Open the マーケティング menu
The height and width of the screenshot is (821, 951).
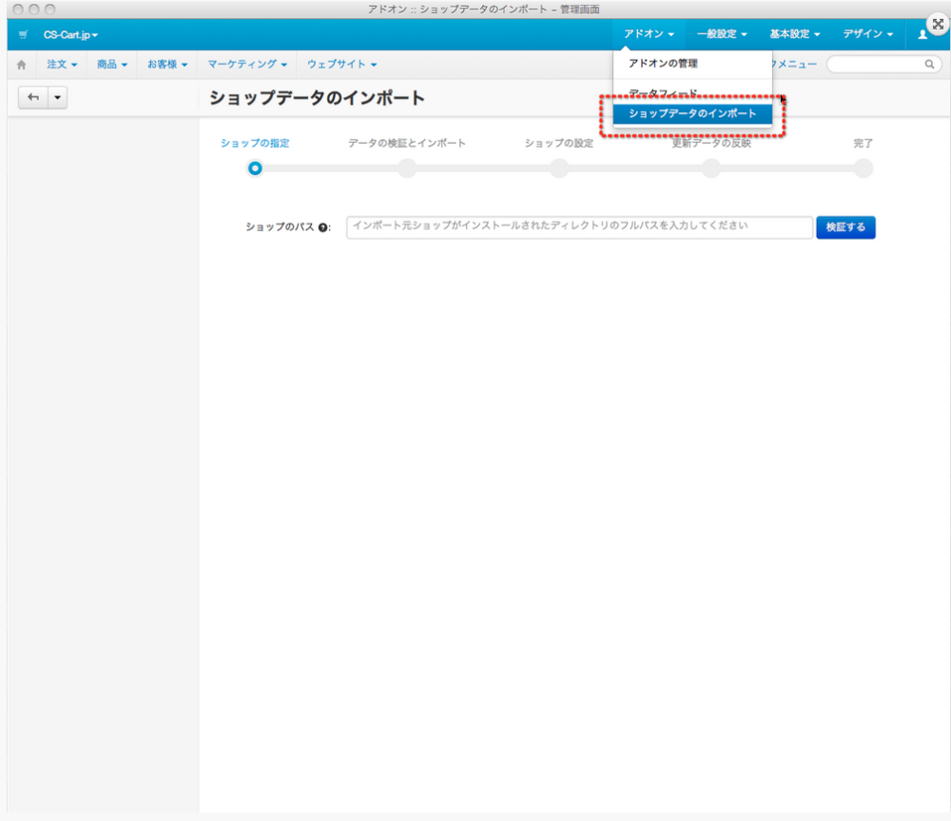click(247, 65)
